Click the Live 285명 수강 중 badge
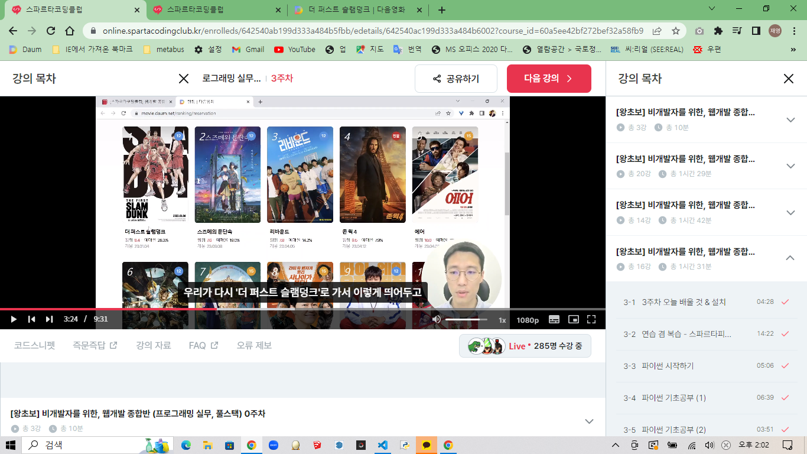 click(x=525, y=346)
